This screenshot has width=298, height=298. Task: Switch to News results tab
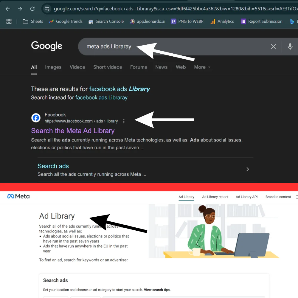[161, 67]
